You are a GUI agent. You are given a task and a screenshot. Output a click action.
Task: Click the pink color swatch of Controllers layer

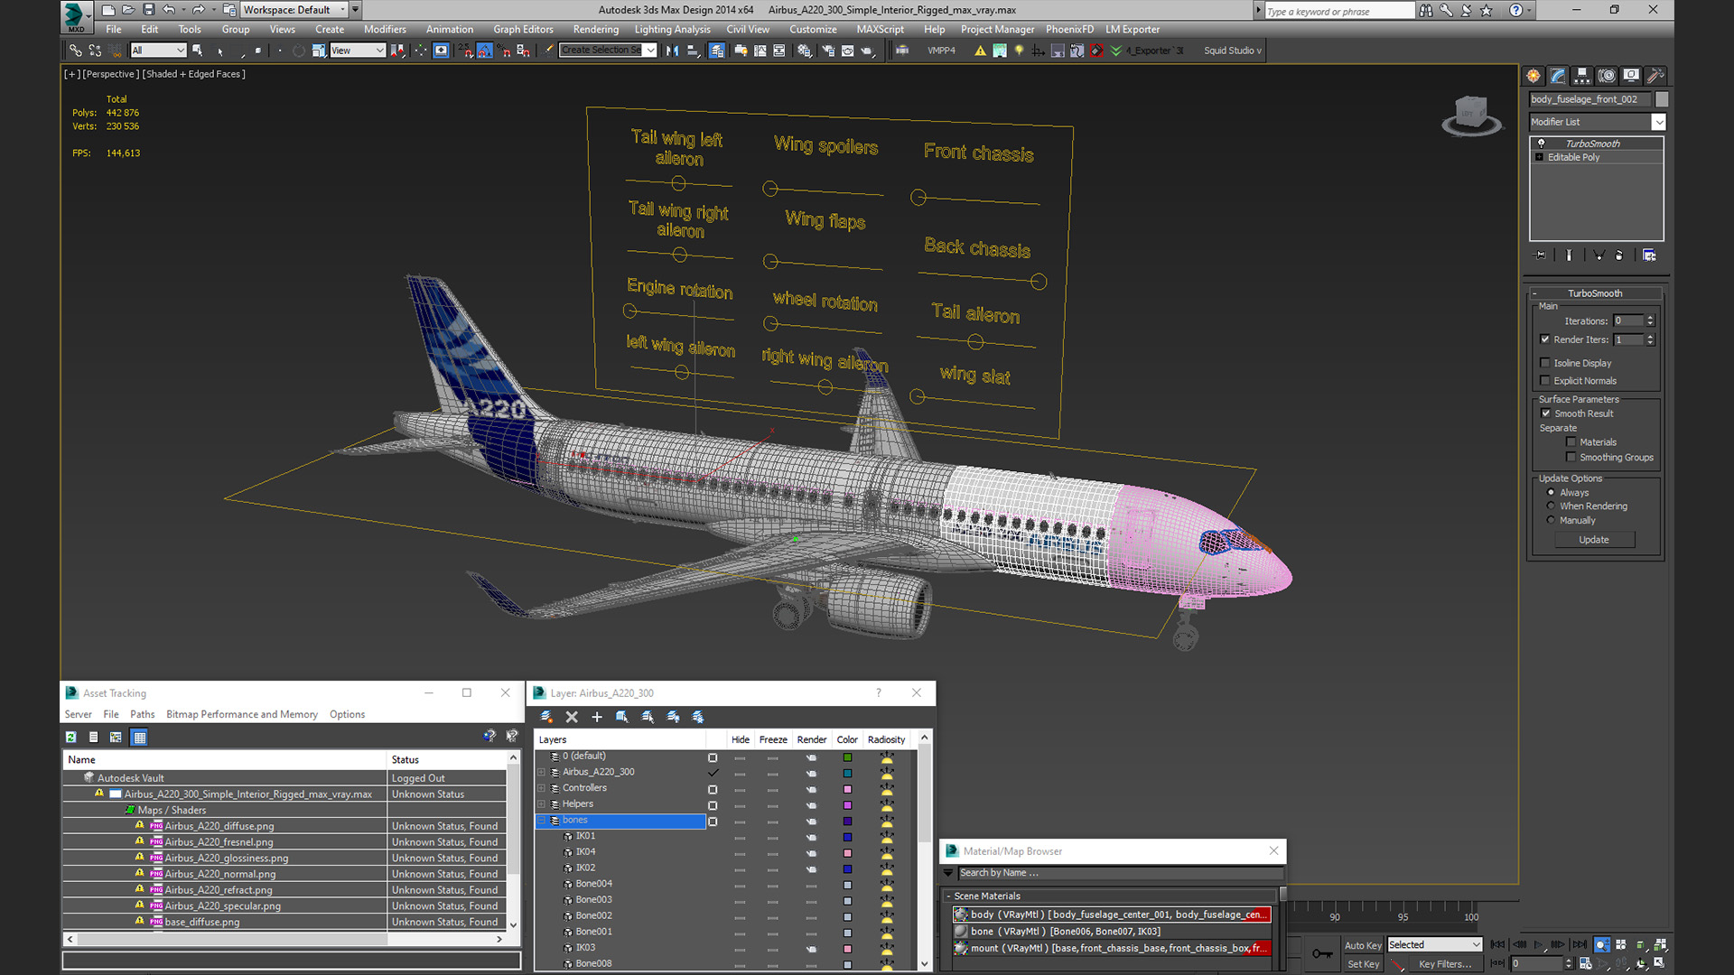[x=847, y=789]
